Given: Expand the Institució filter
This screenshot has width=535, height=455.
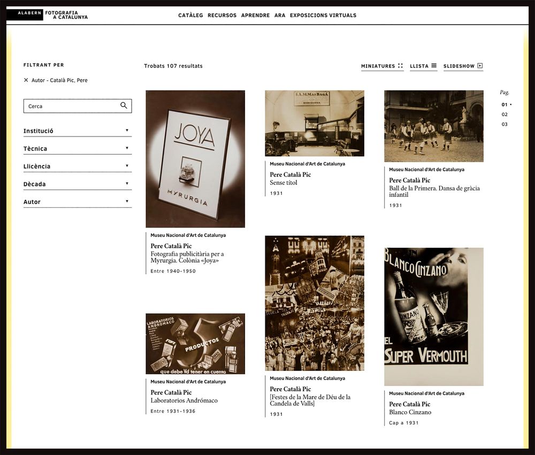Looking at the screenshot, I should coord(78,131).
